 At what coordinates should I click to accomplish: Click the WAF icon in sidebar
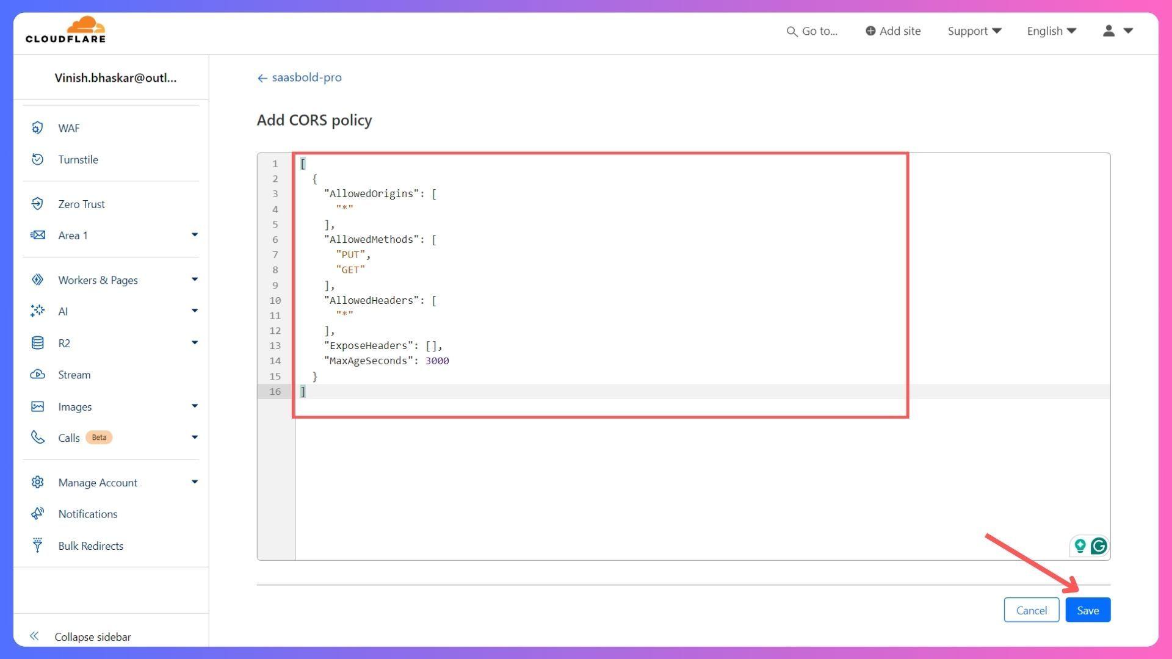point(37,127)
